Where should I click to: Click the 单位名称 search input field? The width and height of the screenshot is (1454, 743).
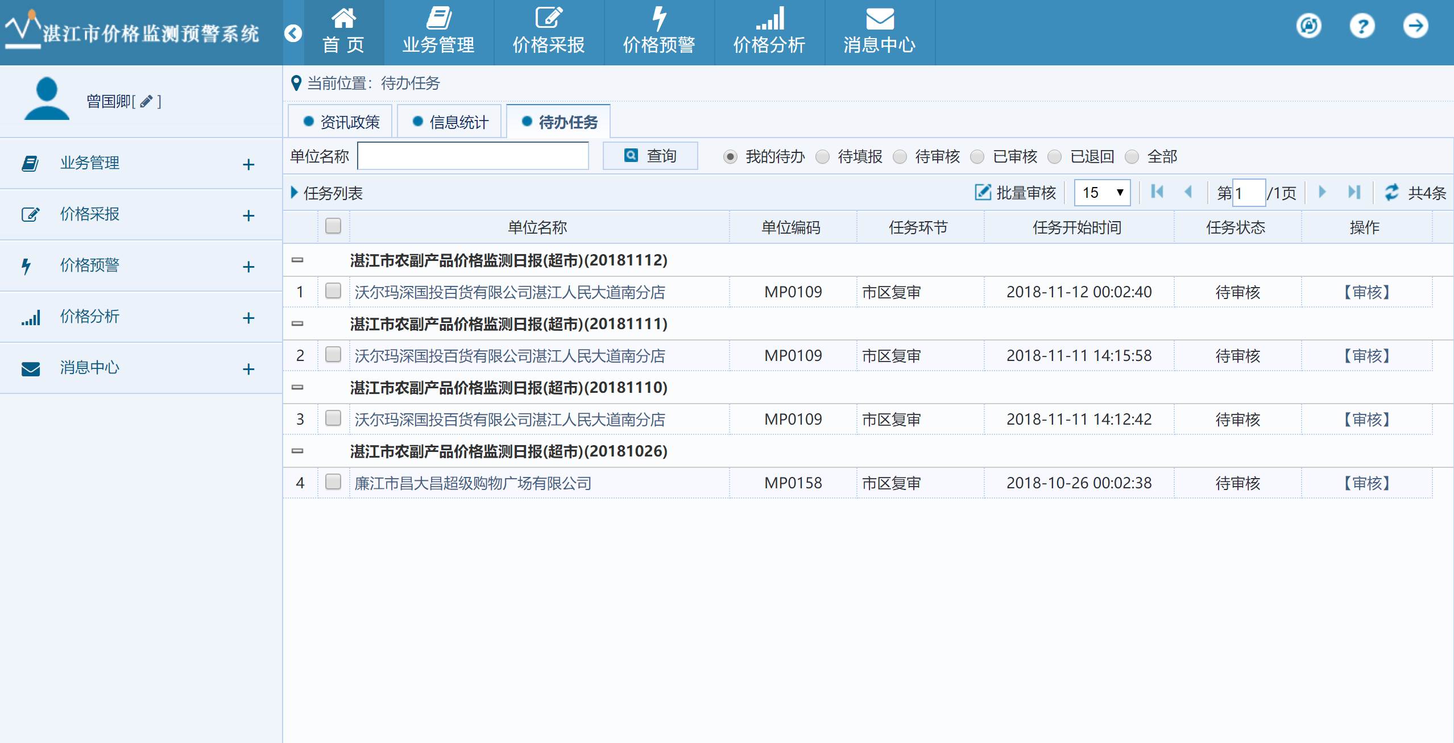click(x=473, y=156)
